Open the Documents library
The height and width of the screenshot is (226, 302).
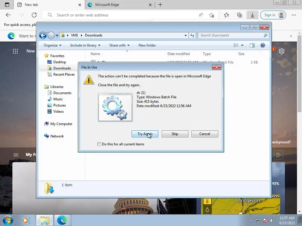tap(62, 93)
